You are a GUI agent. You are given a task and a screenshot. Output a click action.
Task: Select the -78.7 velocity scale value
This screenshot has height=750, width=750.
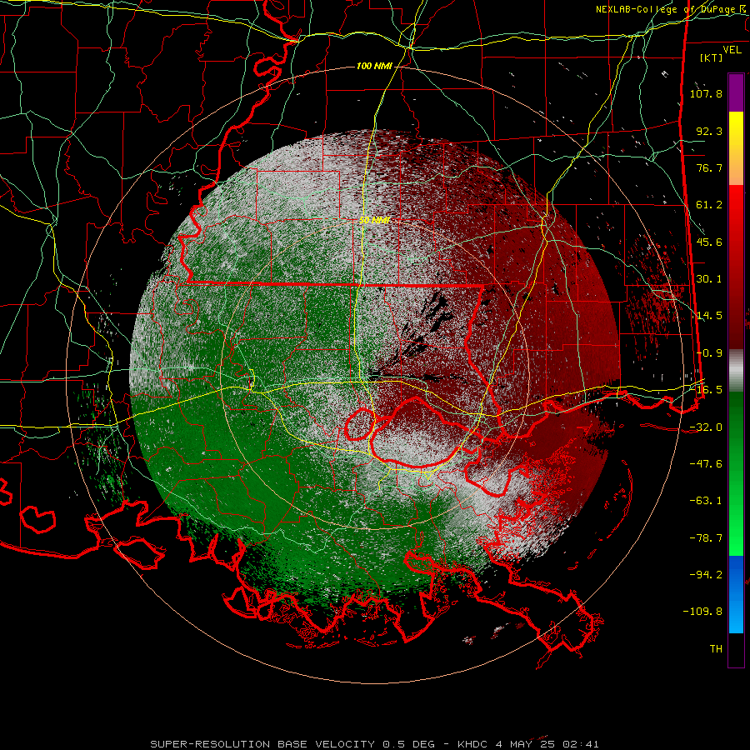coord(706,538)
